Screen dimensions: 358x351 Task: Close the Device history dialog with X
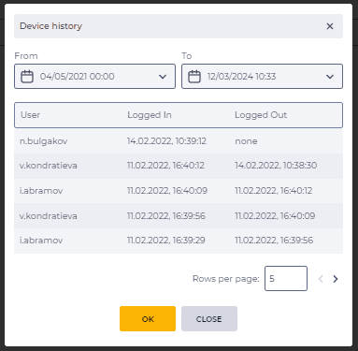click(x=330, y=26)
